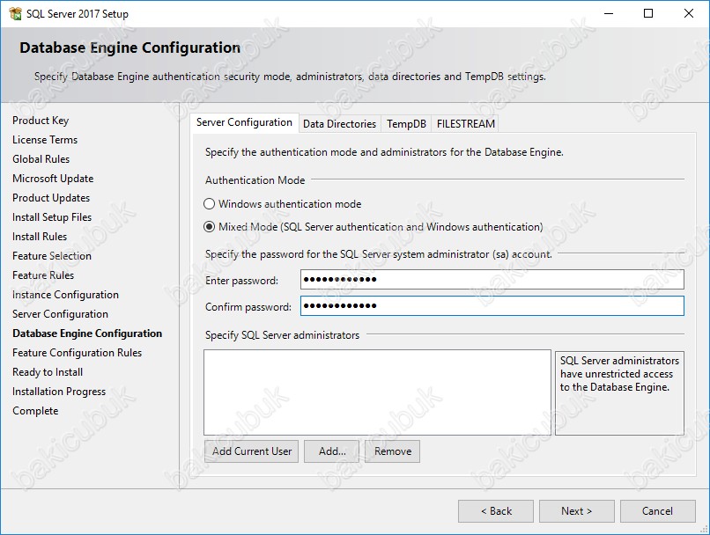This screenshot has height=535, width=710.
Task: Click the Remove button
Action: click(x=392, y=451)
